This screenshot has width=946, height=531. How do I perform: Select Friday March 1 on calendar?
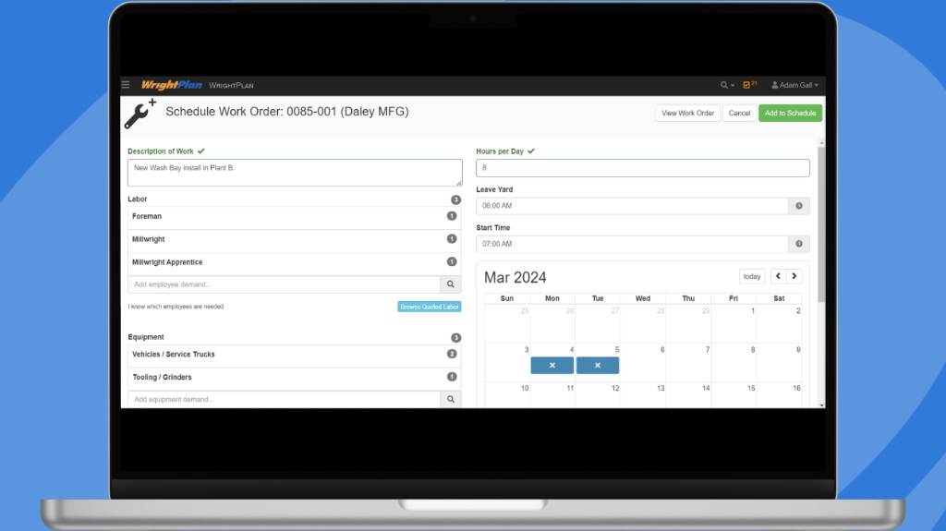click(x=734, y=324)
